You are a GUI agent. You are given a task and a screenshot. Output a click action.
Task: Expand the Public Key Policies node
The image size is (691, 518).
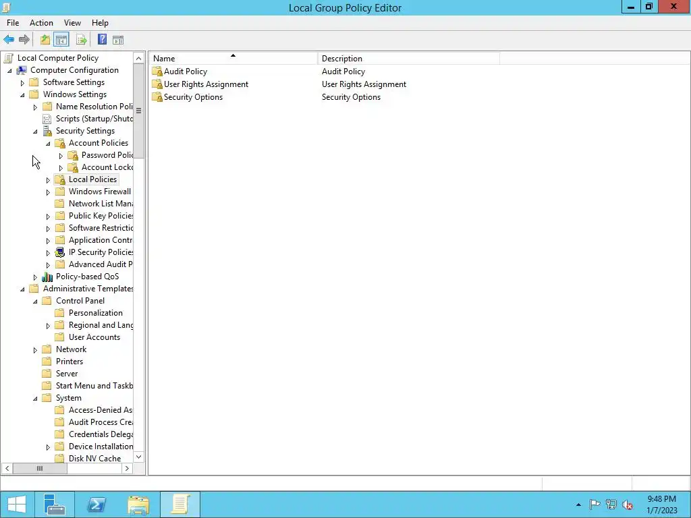[48, 217]
